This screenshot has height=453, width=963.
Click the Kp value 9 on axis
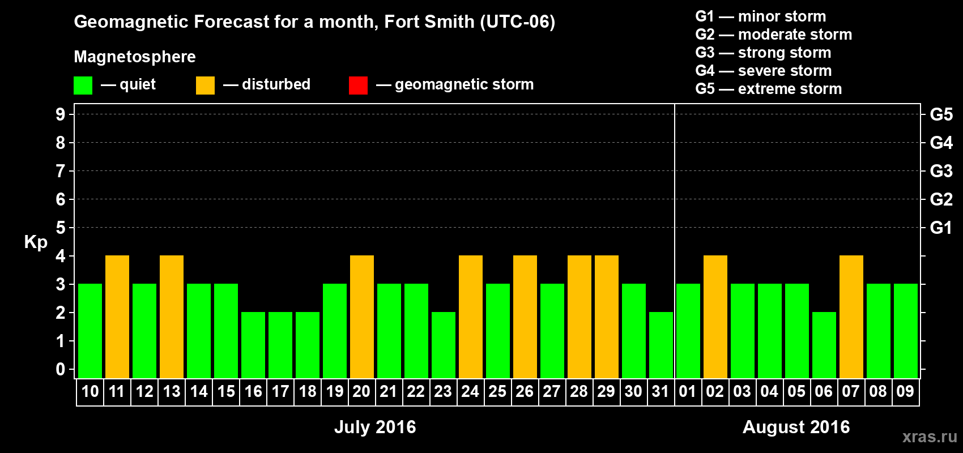[60, 114]
